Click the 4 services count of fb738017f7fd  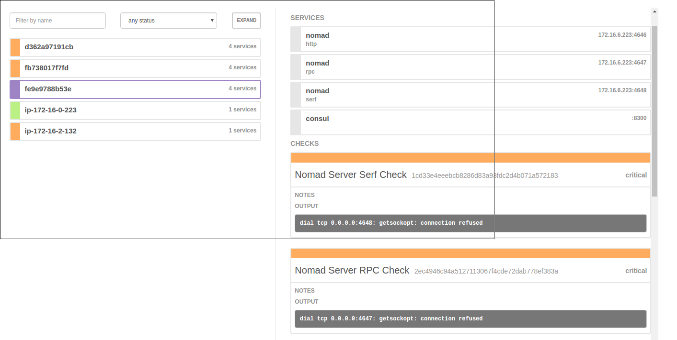[x=242, y=67]
